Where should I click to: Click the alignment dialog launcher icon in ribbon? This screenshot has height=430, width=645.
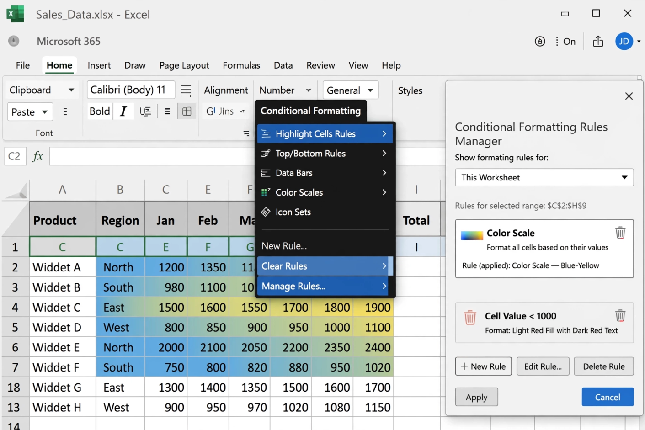246,133
